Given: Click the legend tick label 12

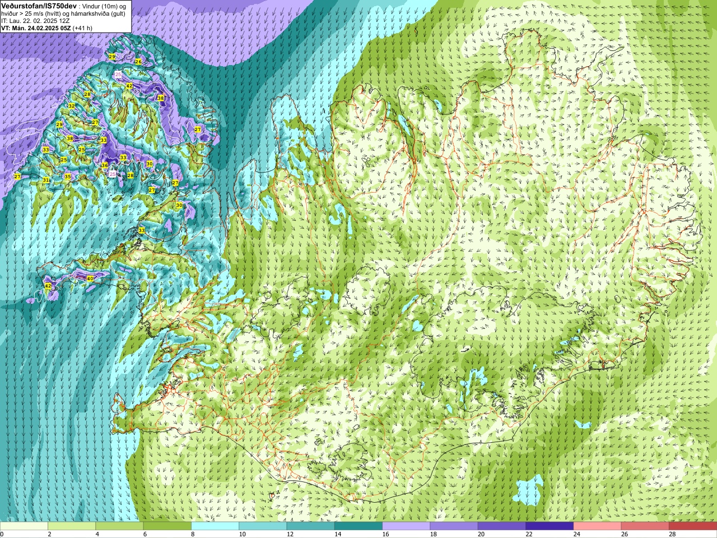Looking at the screenshot, I should (x=290, y=534).
